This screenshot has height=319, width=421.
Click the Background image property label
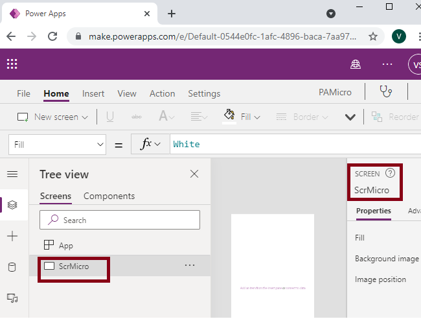click(x=387, y=259)
